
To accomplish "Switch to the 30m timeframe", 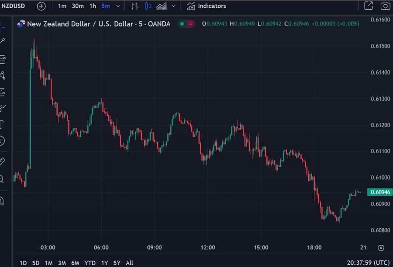I will click(78, 6).
